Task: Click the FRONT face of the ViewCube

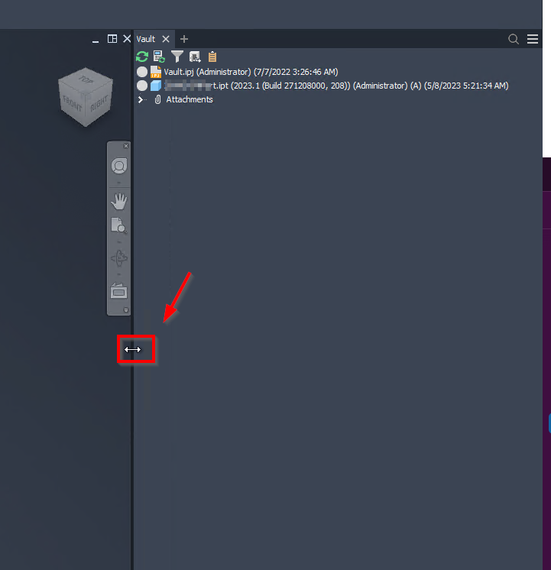Action: (x=72, y=105)
